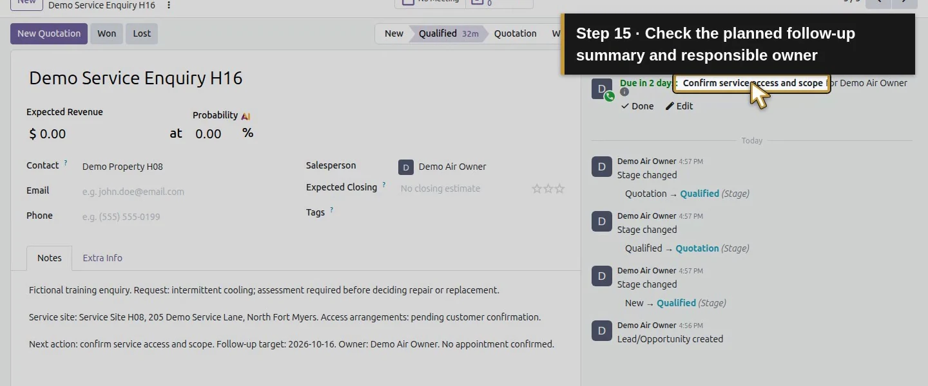Click the avatar beside Lead/Opportunity created message
The height and width of the screenshot is (386, 928).
pos(602,331)
